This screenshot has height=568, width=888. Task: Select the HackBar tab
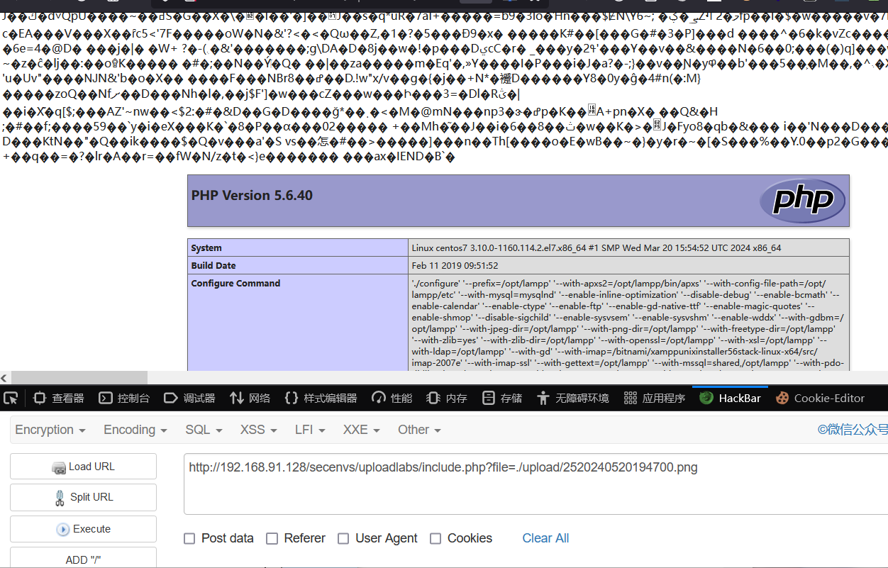point(730,398)
